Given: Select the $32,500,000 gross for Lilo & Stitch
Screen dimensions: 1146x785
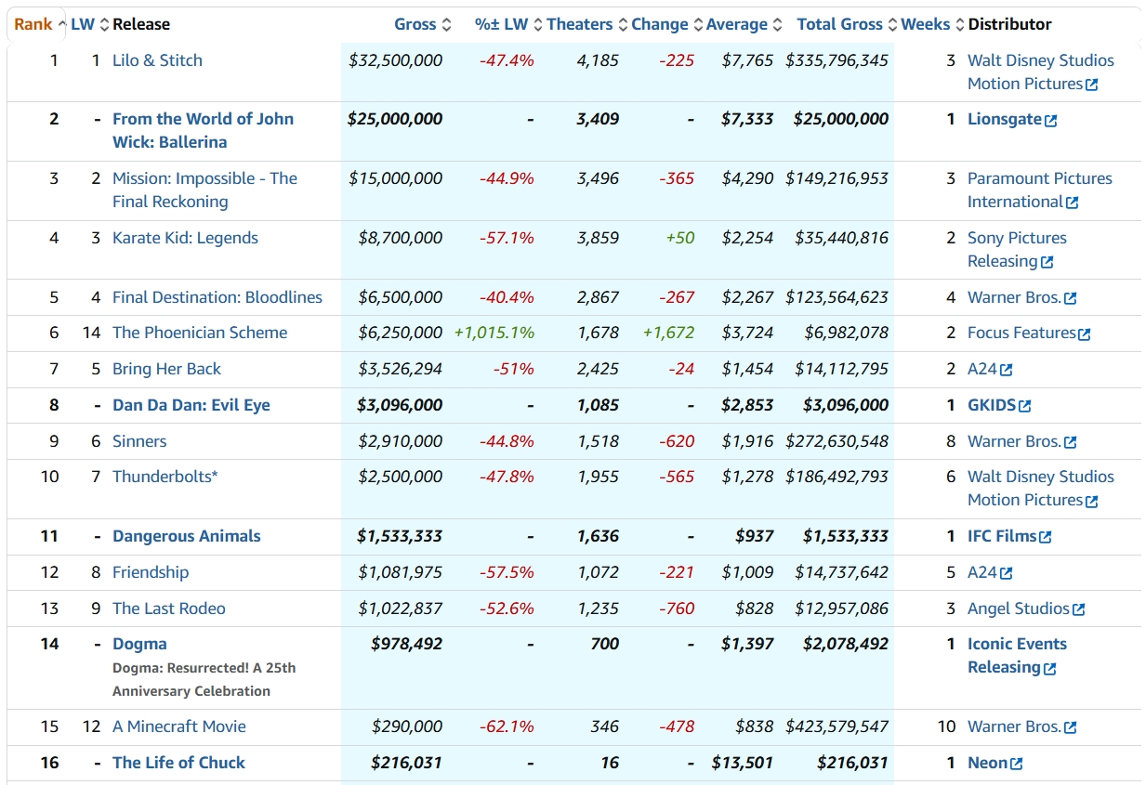Looking at the screenshot, I should [x=396, y=60].
